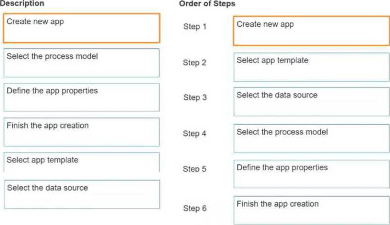Click the 'Step 2' label
Viewport: 390px width, 225px height.
click(195, 63)
